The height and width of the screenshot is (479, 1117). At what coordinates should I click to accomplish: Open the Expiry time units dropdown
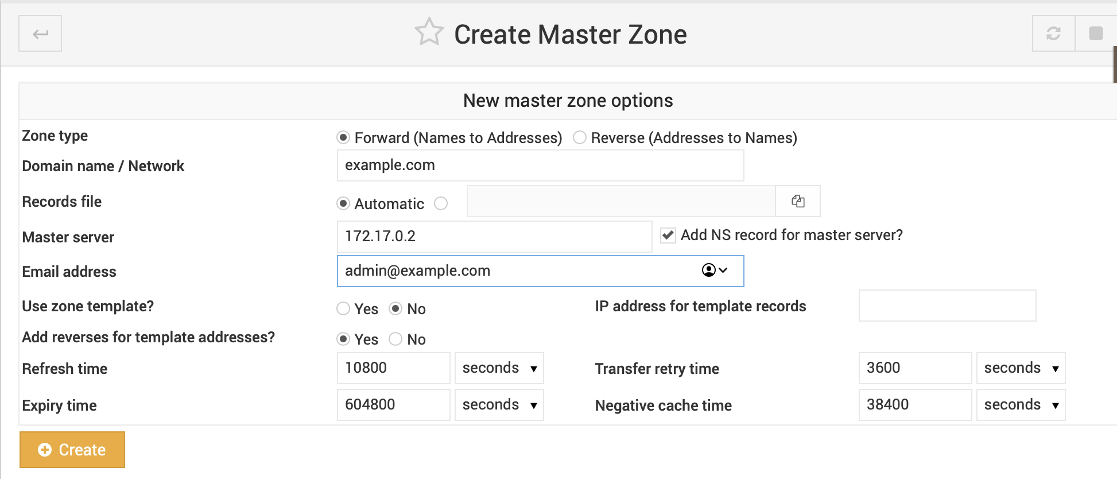(x=499, y=405)
